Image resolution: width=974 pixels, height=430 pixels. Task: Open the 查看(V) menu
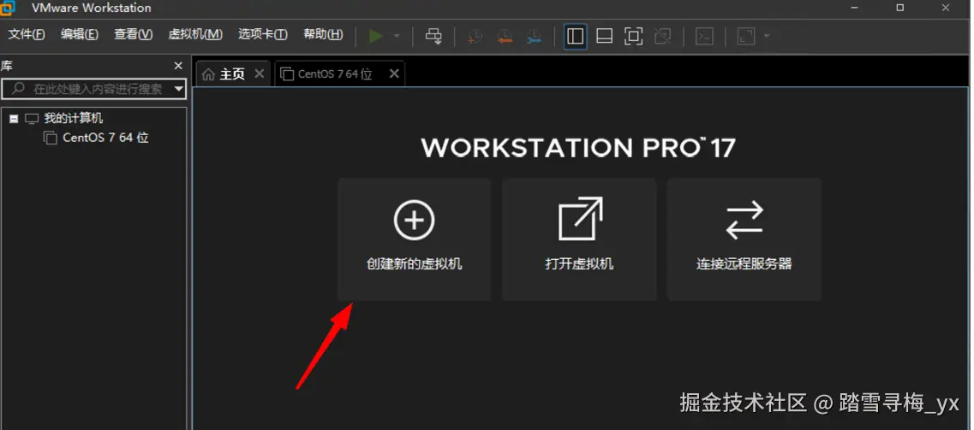[133, 35]
